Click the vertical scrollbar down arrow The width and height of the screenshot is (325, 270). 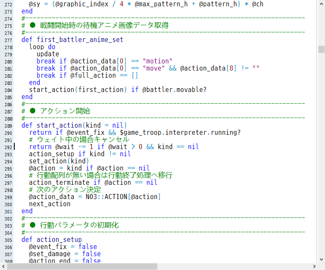(321, 260)
